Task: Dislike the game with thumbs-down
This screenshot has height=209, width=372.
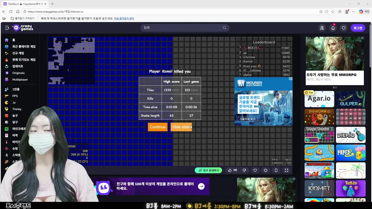Action: click(x=244, y=170)
